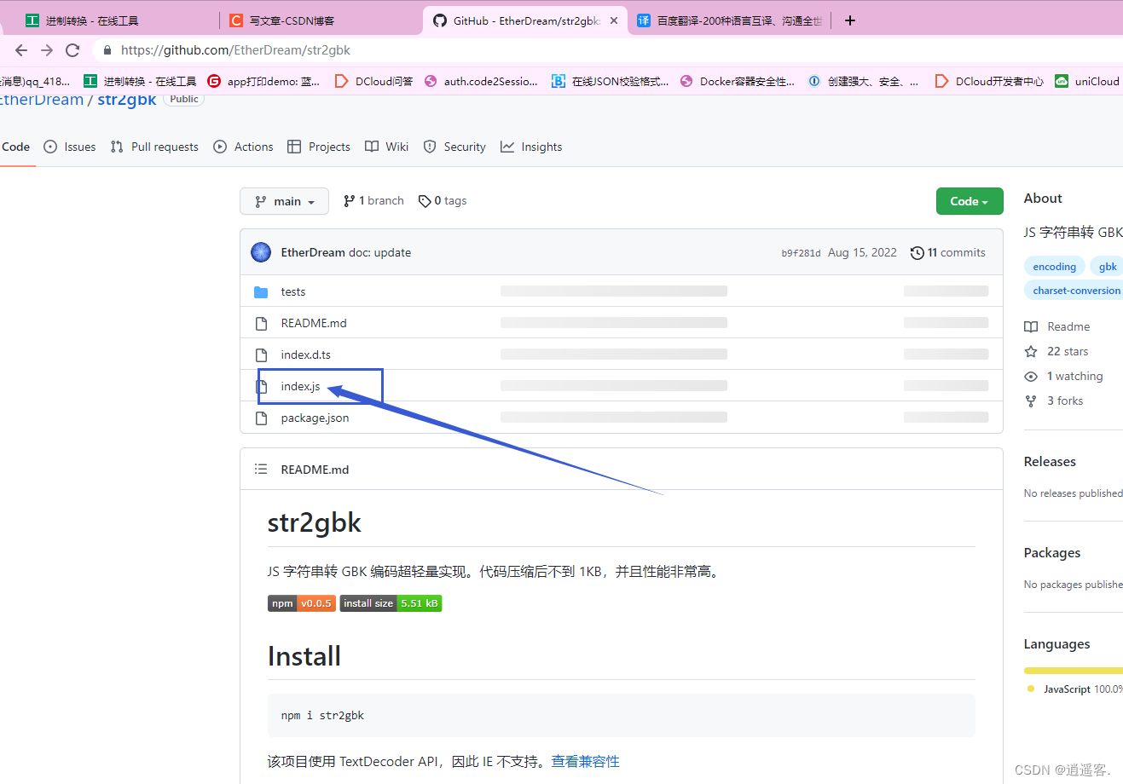View the 1 branch link

pyautogui.click(x=373, y=201)
